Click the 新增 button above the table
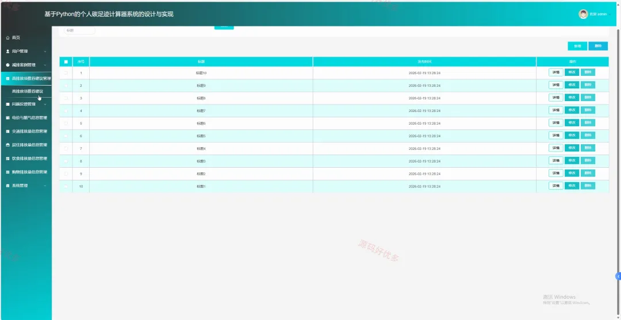Screen dimensions: 621x320 [577, 46]
